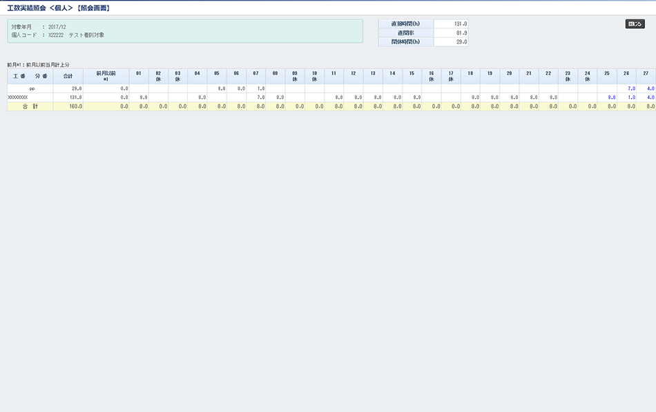Image resolution: width=656 pixels, height=412 pixels.
Task: Open the blue 4.0 value in pp row
Action: click(650, 88)
